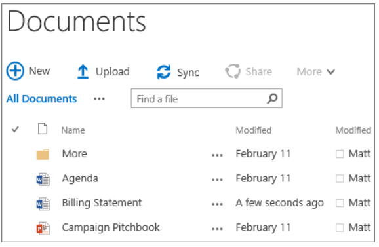Click the file type column header icon
The width and height of the screenshot is (379, 247).
click(x=43, y=128)
